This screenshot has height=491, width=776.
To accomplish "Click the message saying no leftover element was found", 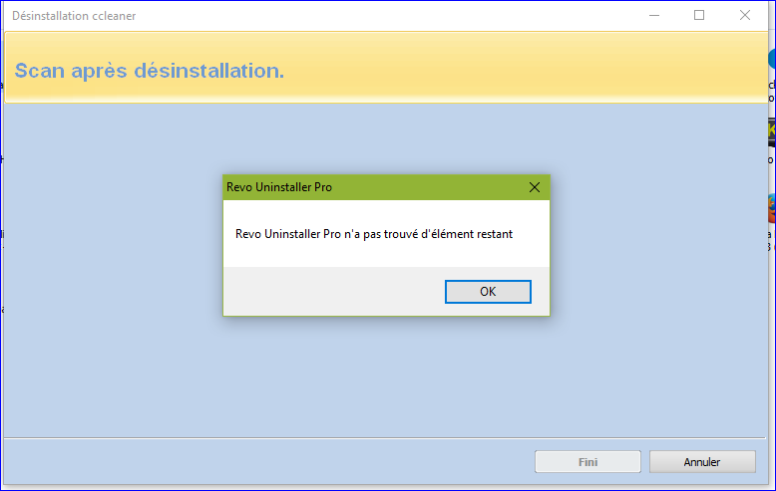I will pyautogui.click(x=374, y=234).
